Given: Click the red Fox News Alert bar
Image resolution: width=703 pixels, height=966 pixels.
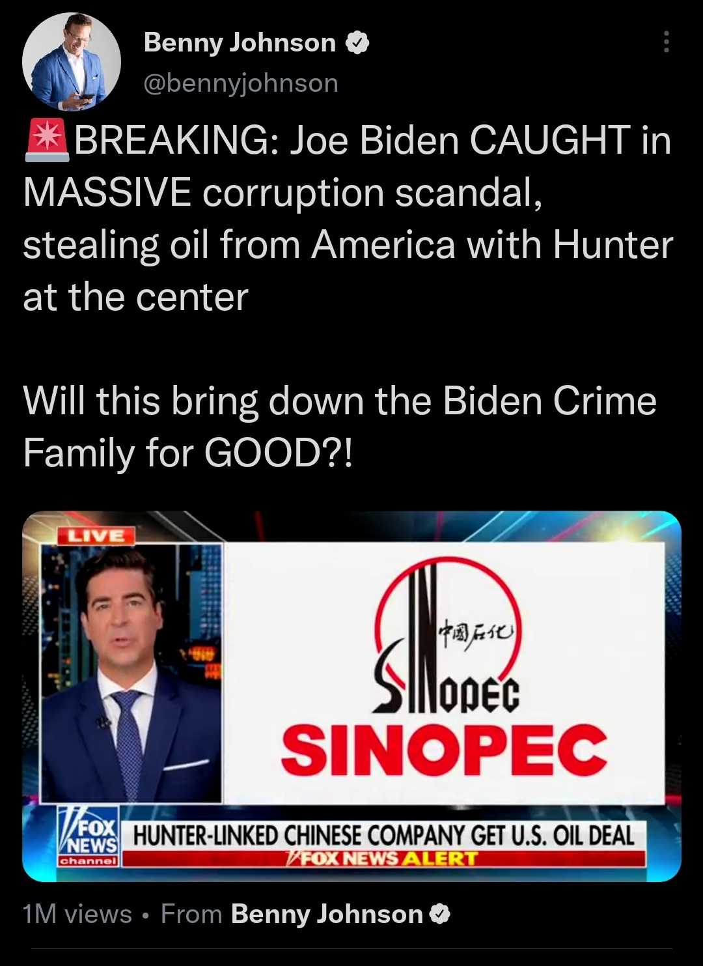Looking at the screenshot, I should tap(384, 859).
